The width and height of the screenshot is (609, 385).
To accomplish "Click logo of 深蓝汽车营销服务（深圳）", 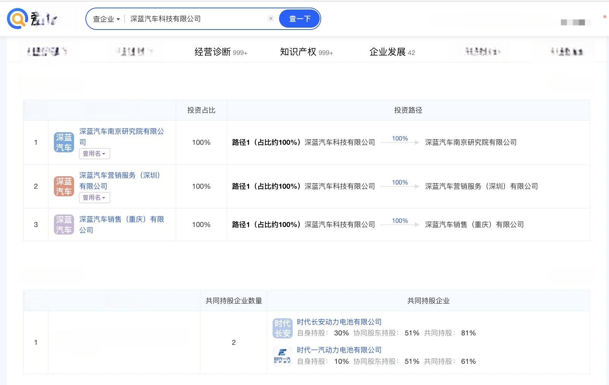I will 64,186.
